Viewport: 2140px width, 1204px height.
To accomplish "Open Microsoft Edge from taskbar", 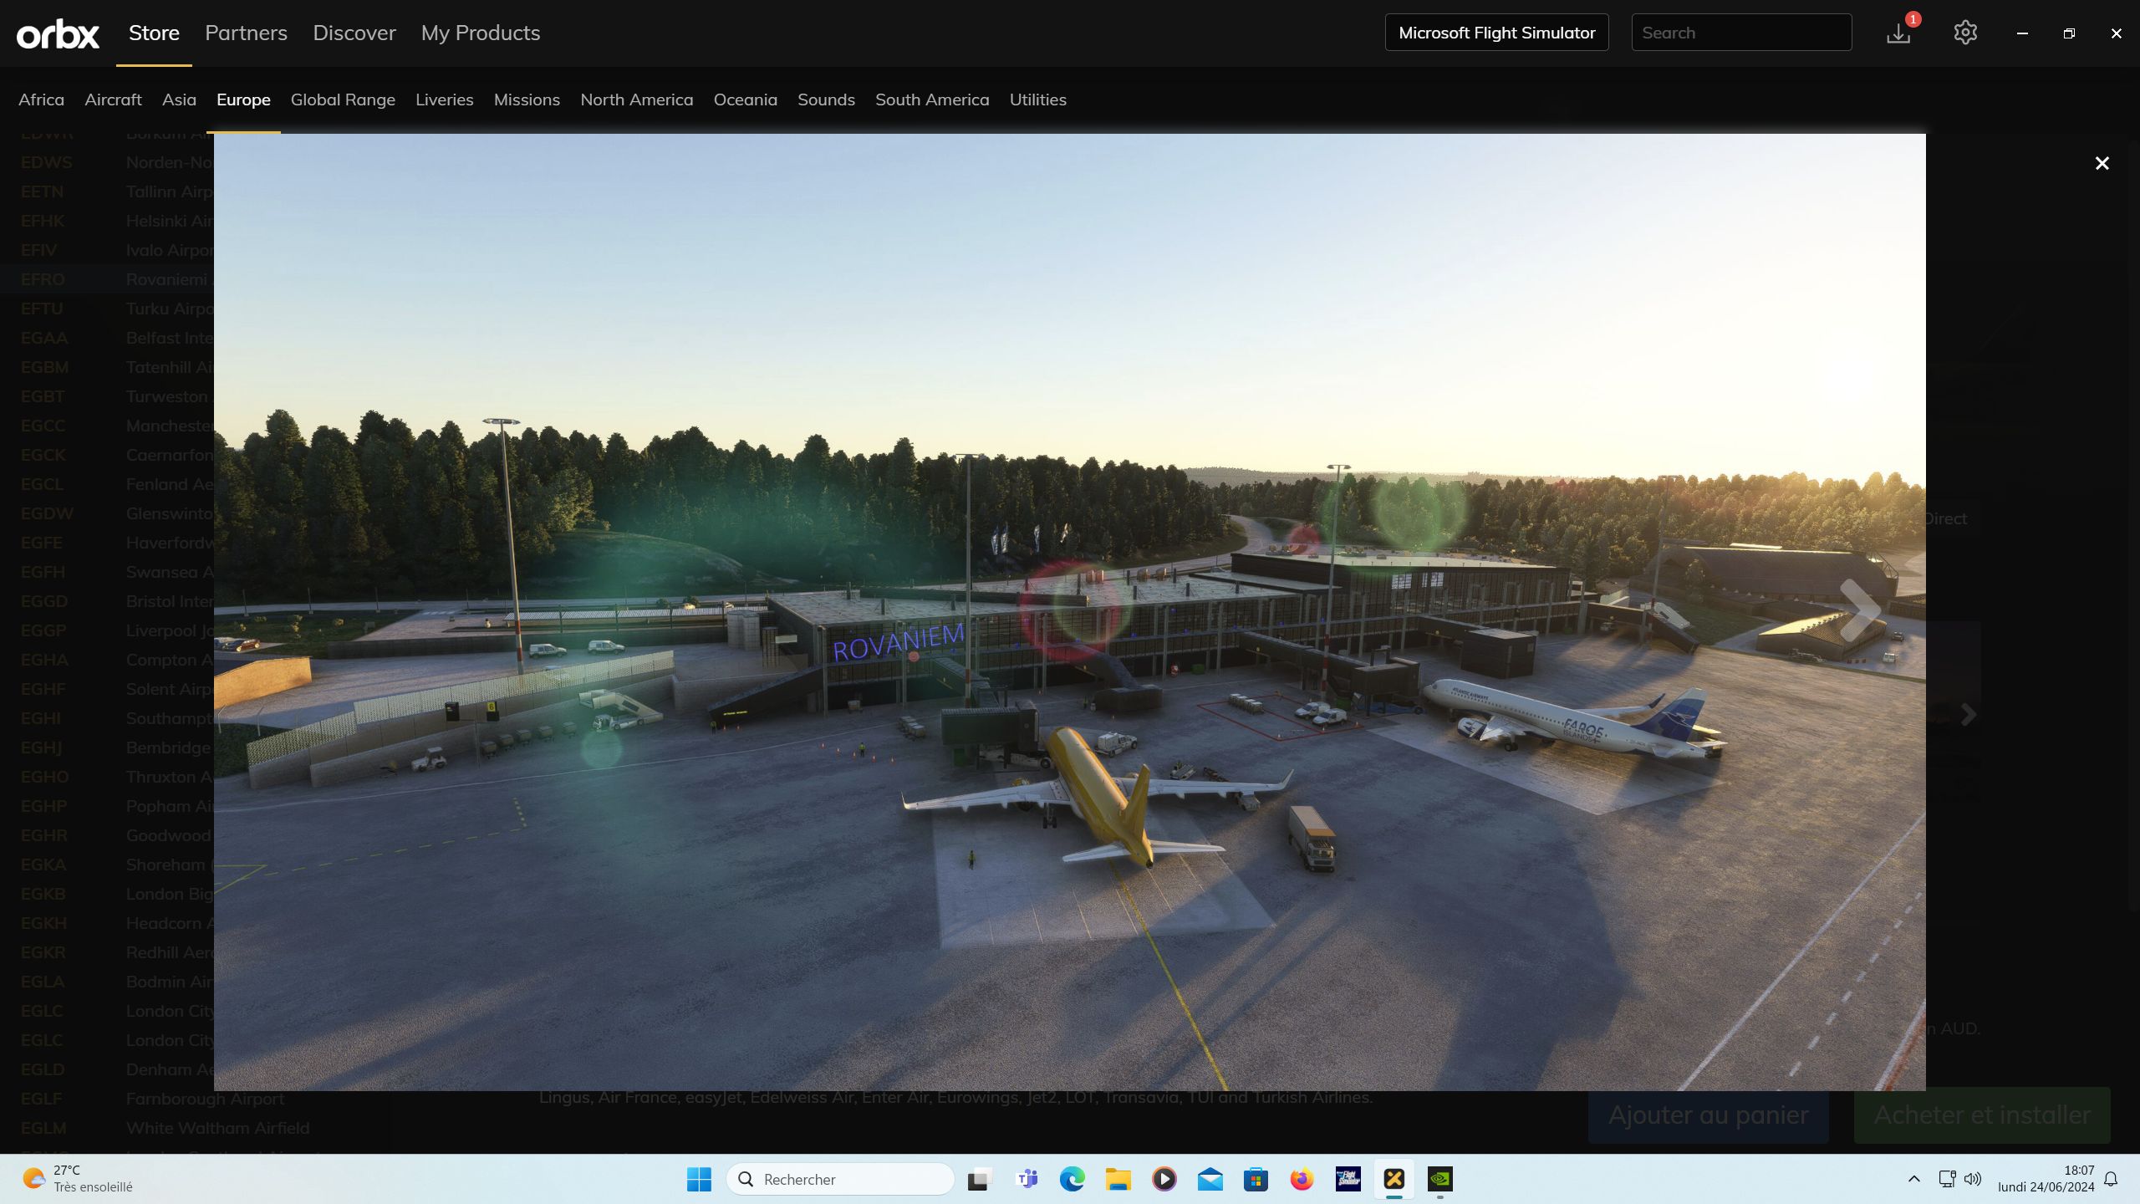I will 1072,1179.
